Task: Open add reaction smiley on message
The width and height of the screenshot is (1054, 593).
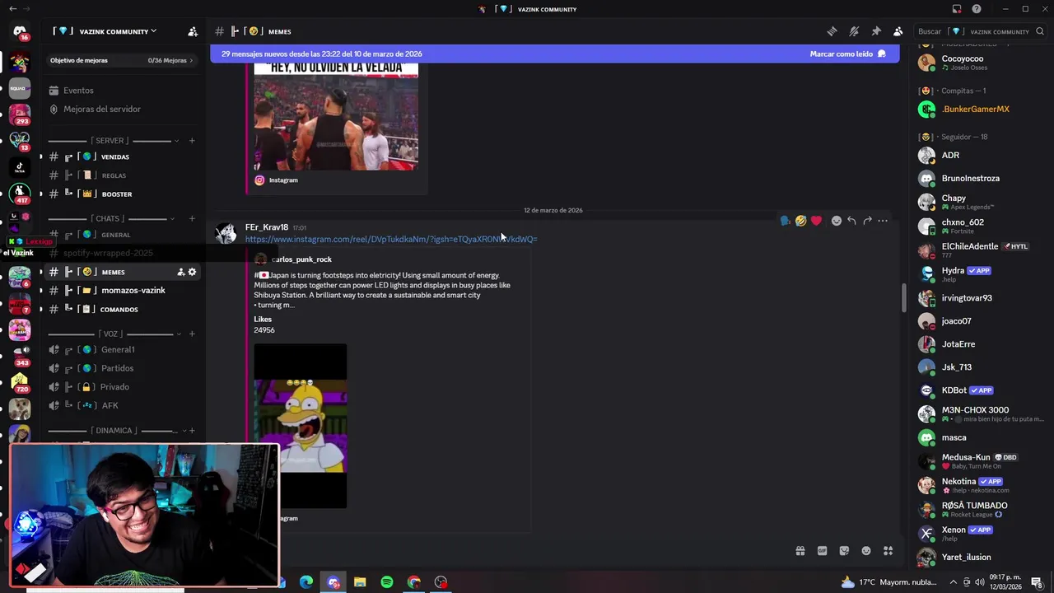Action: [x=837, y=221]
